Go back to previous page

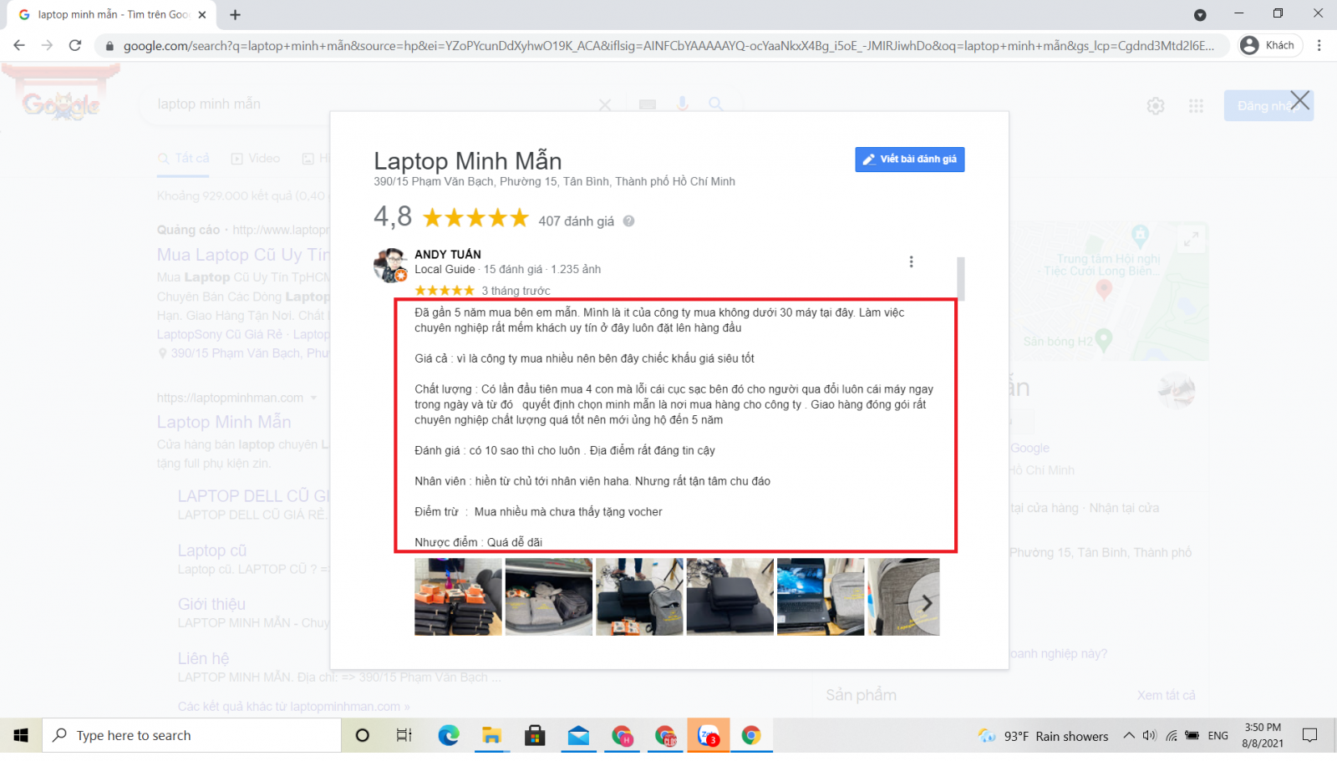coord(19,45)
